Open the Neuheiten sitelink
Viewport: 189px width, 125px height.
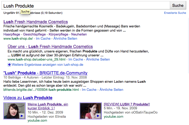pos(79,34)
